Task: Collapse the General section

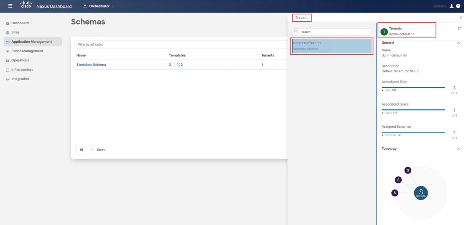Action: pos(458,43)
